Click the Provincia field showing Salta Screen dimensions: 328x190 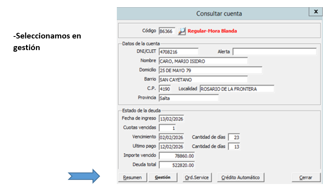click(188, 98)
